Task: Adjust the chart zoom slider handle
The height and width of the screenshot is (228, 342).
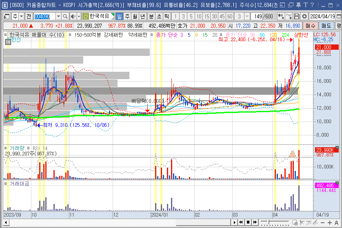Action: point(269,222)
